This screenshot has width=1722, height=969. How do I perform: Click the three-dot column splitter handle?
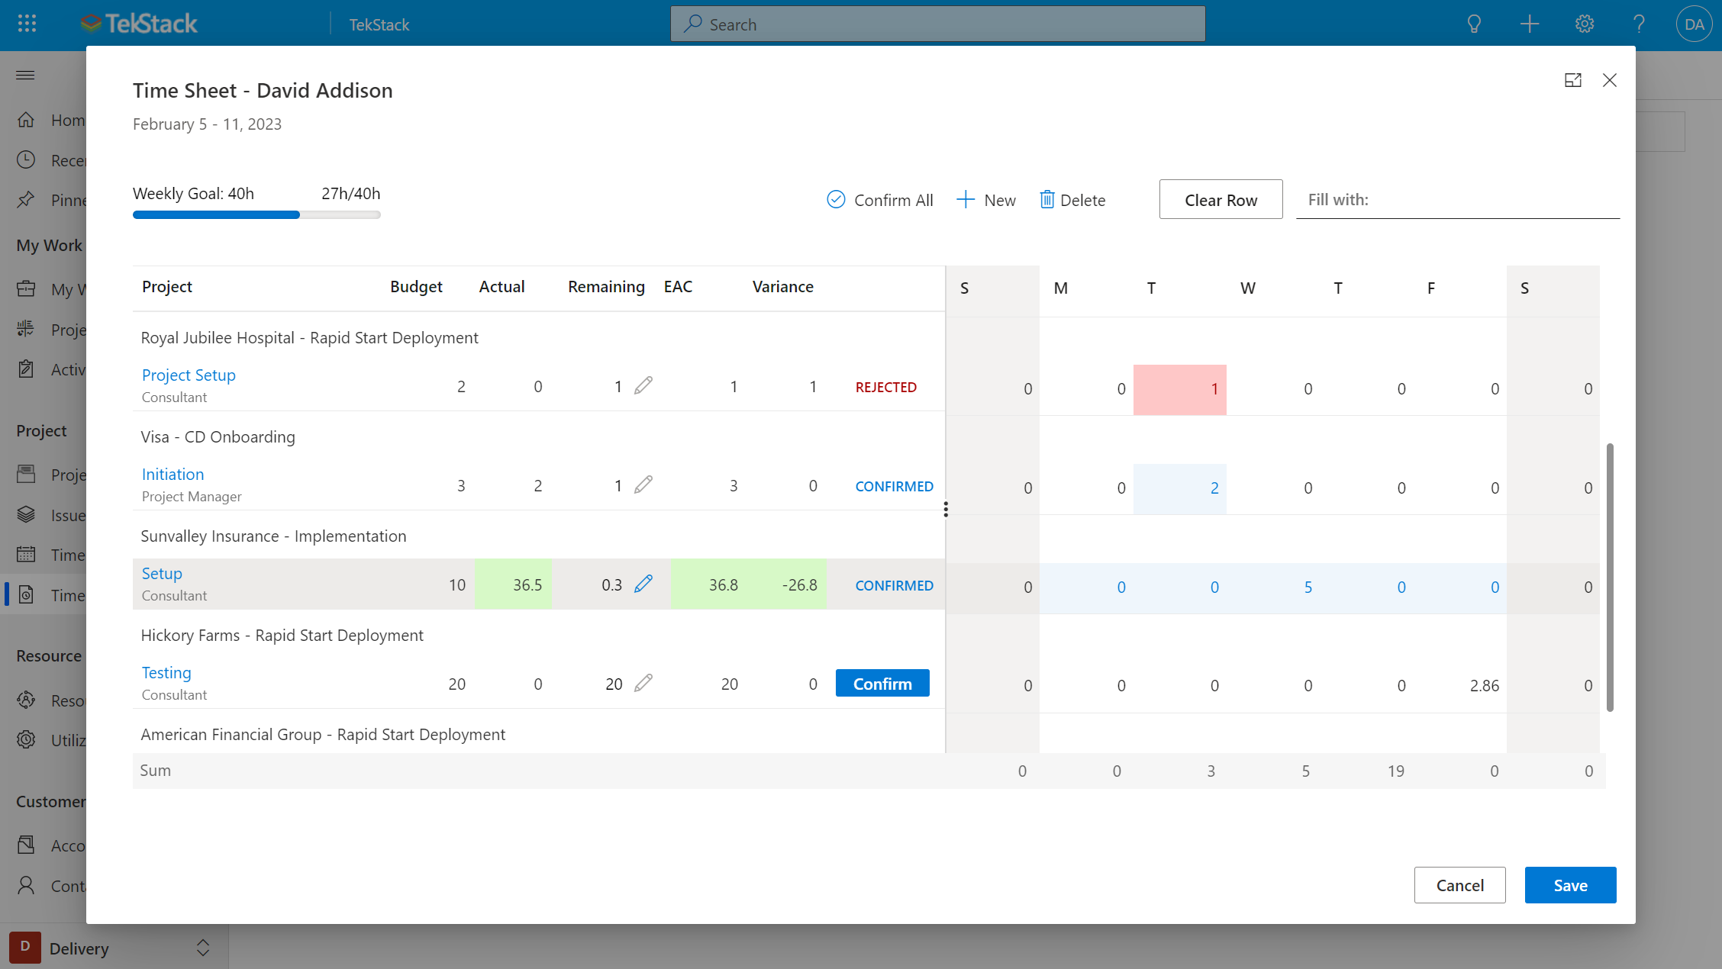tap(946, 509)
